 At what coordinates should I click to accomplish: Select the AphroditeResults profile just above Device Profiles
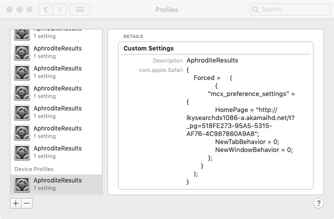tap(57, 152)
